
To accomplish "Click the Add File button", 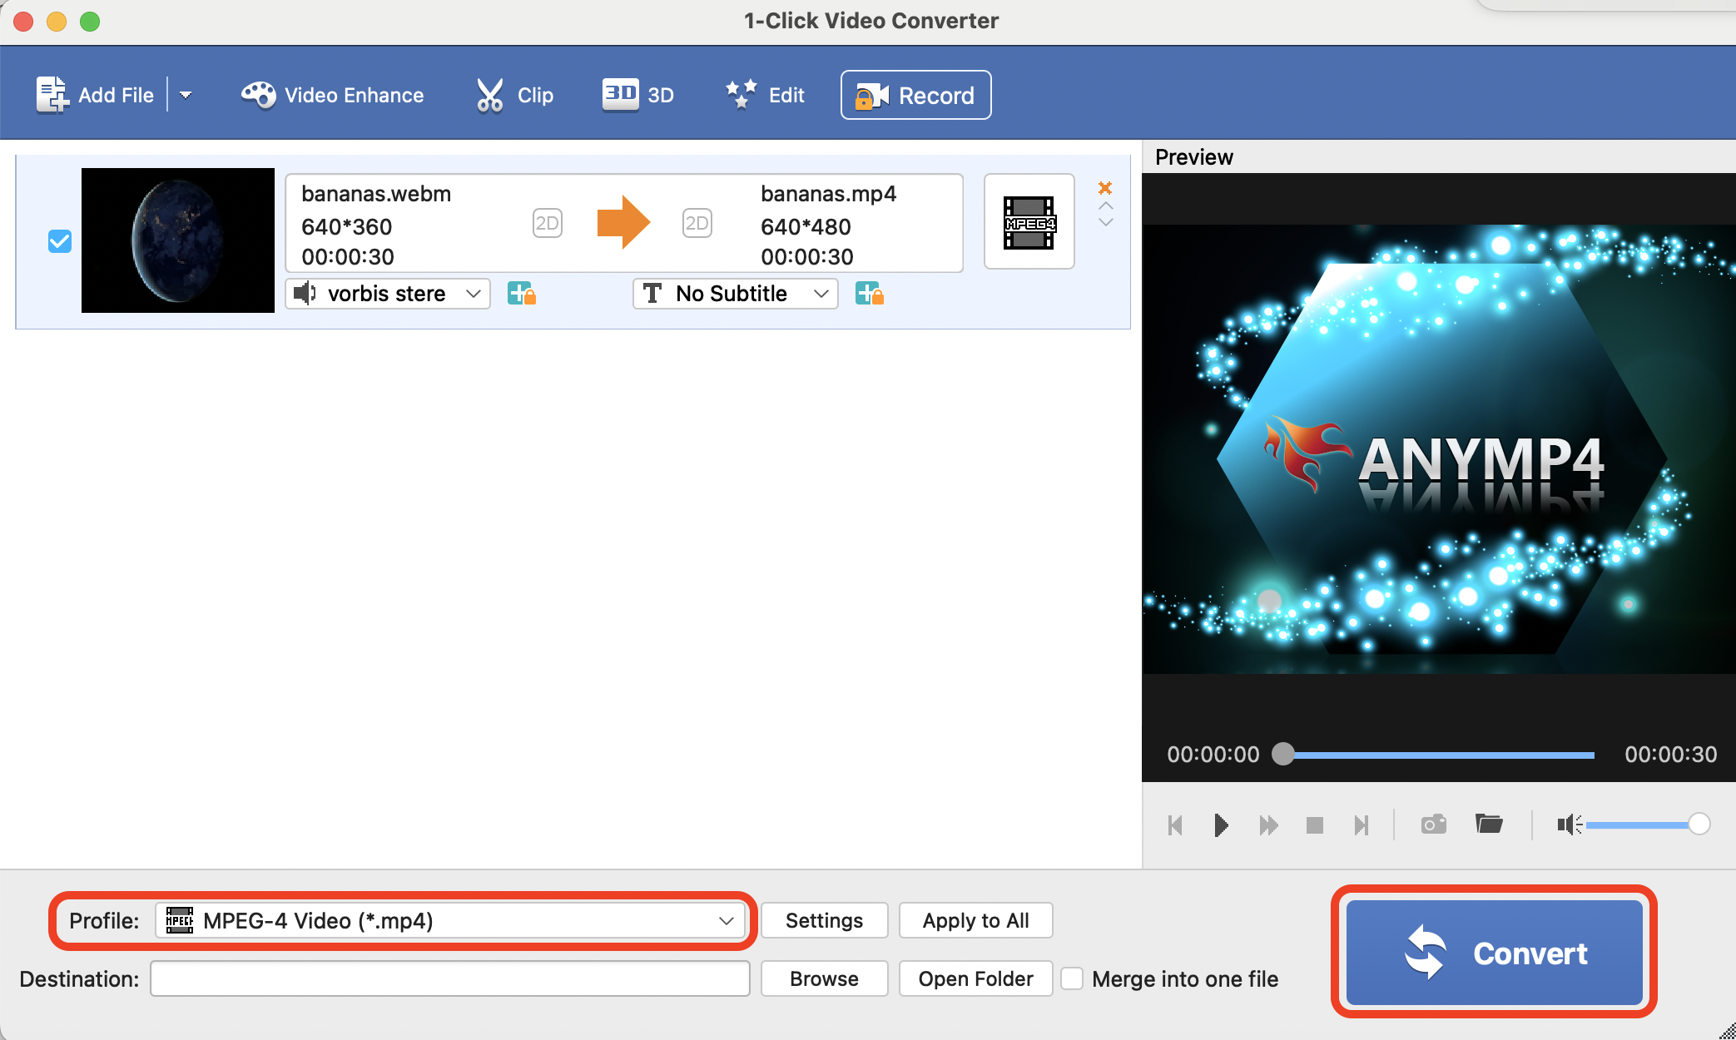I will coord(94,95).
